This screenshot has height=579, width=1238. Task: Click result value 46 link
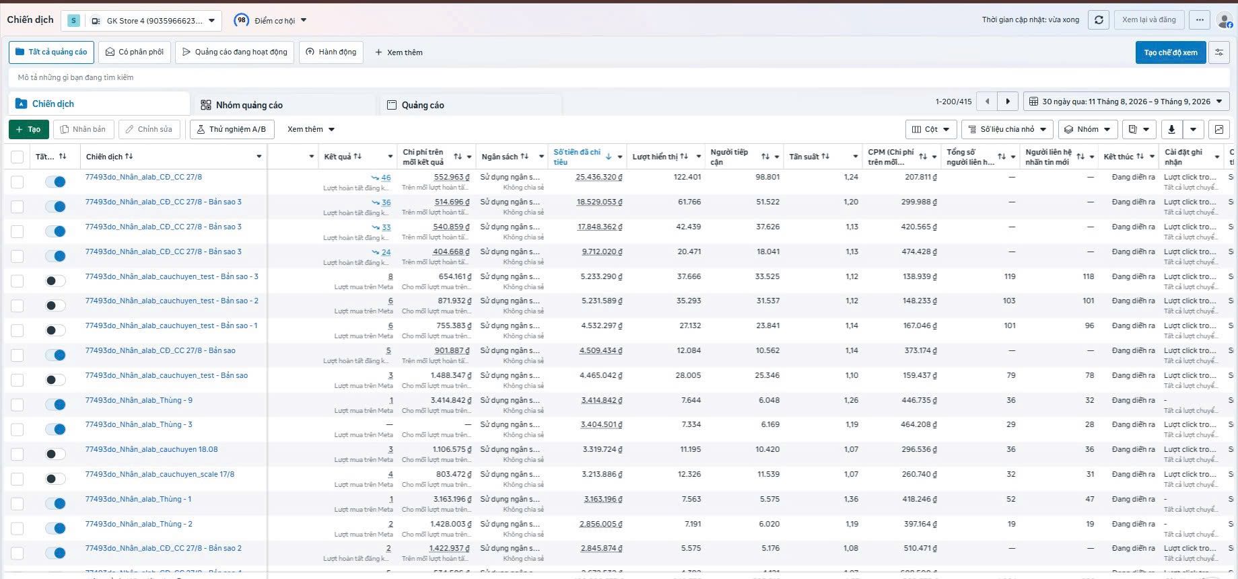coord(386,178)
